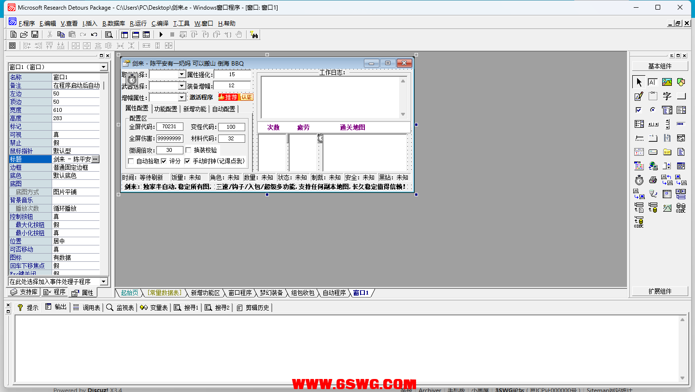Select the calendar grid component icon

point(639,152)
